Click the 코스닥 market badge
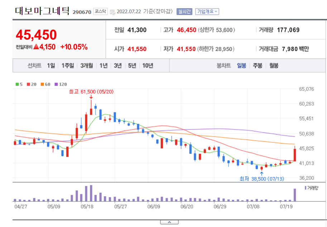Screen dimensions: 327x227 click(100, 11)
